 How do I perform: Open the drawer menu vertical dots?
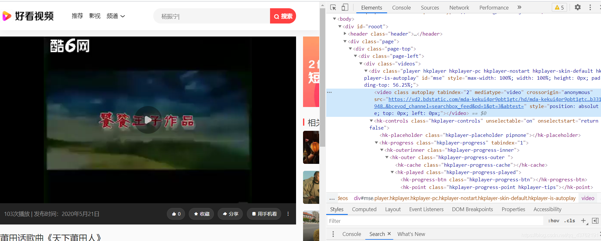click(x=333, y=234)
